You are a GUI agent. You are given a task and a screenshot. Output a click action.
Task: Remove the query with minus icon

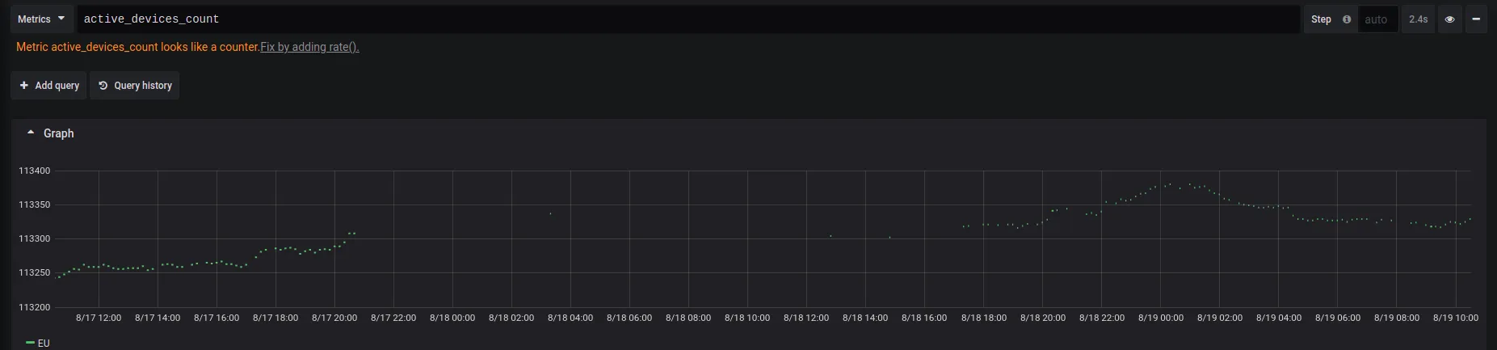(1475, 19)
